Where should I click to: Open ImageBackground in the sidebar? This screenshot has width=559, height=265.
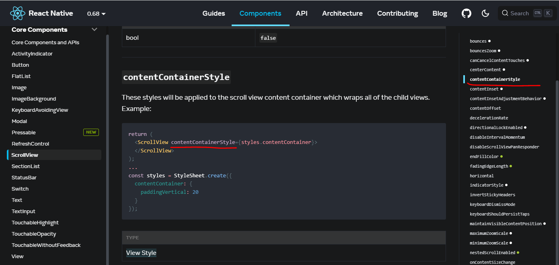click(34, 99)
